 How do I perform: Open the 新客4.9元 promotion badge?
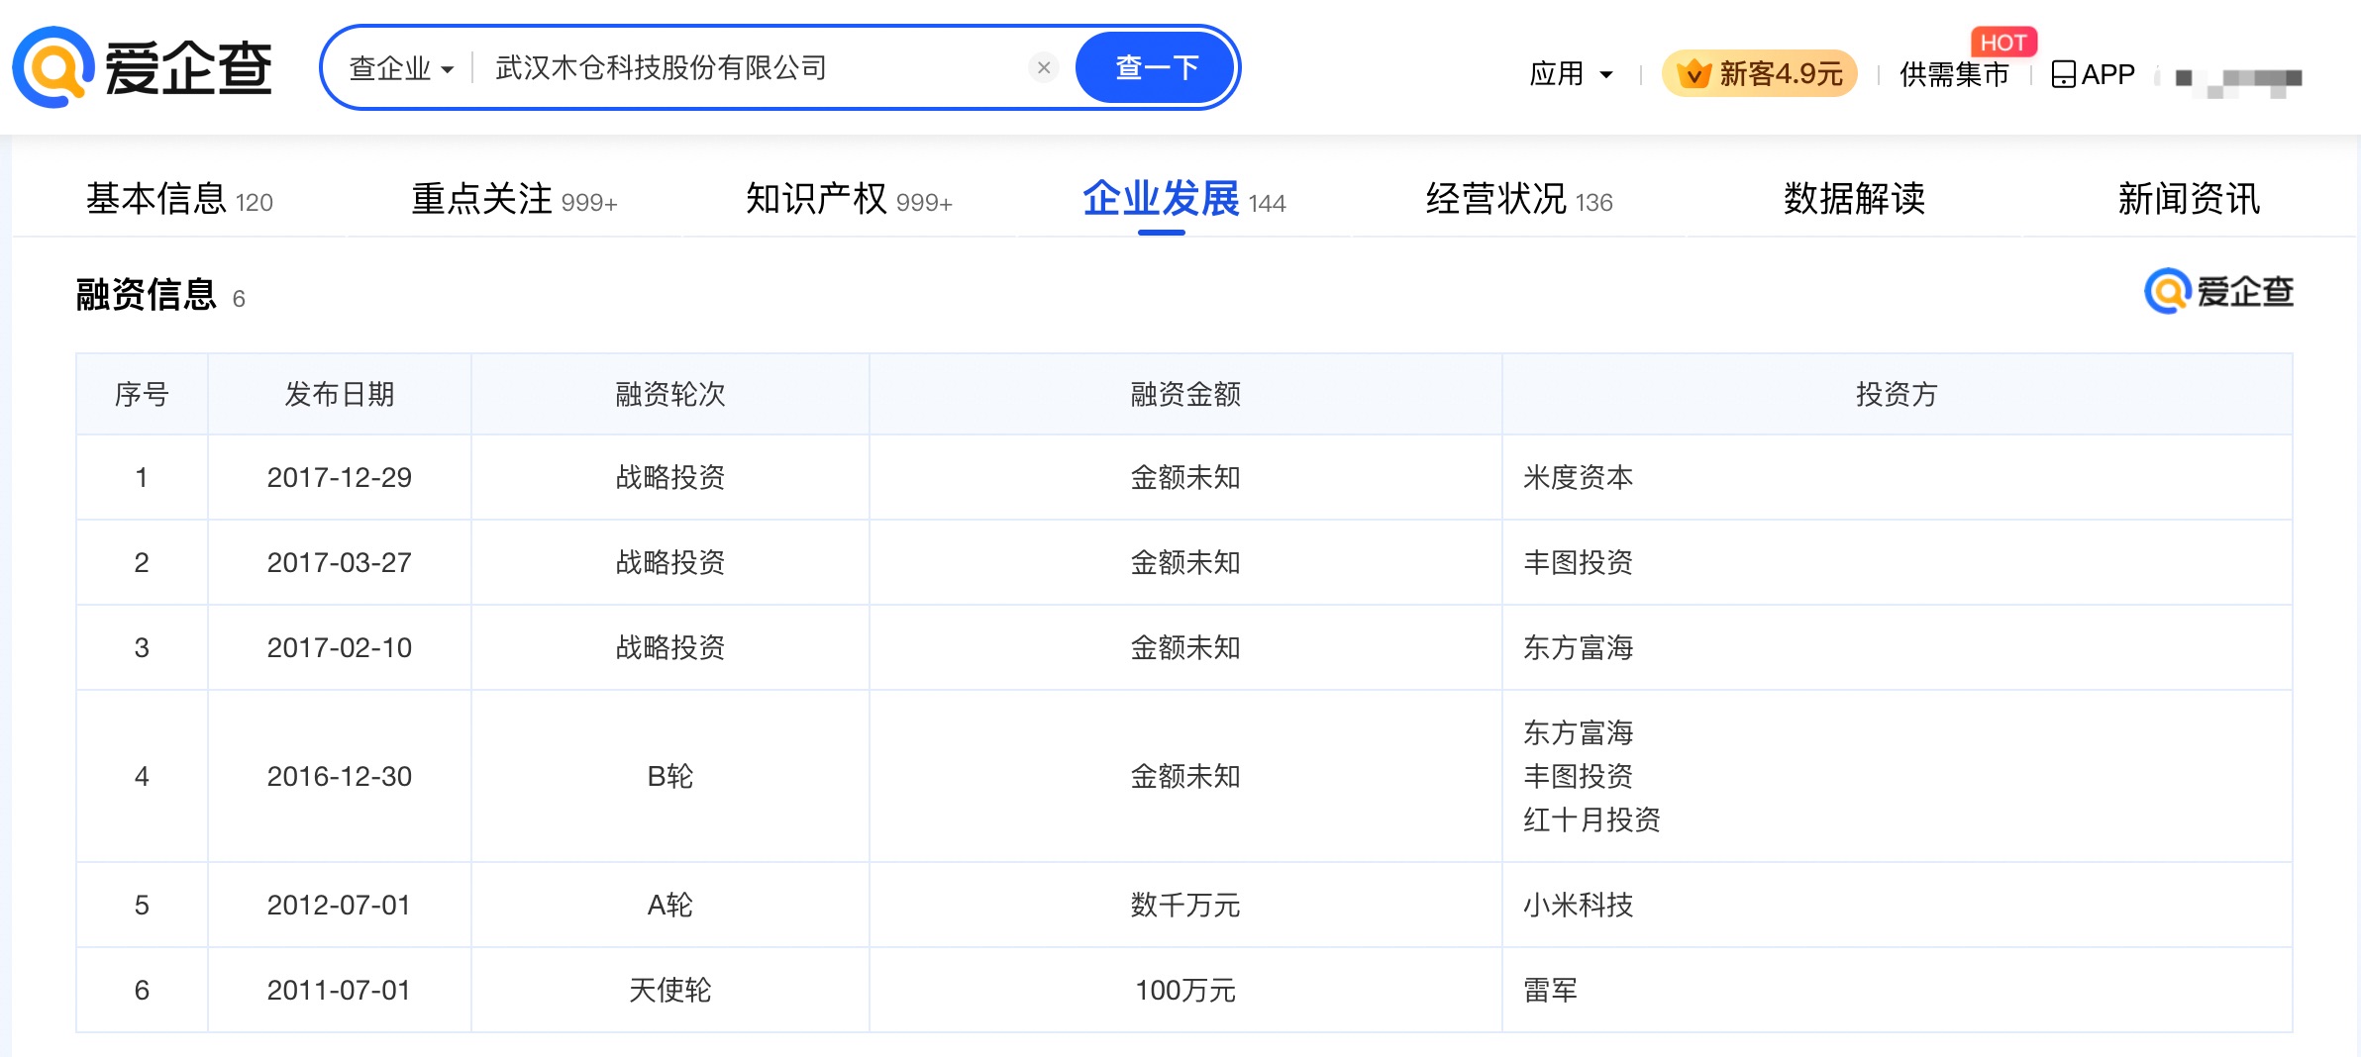pyautogui.click(x=1760, y=73)
